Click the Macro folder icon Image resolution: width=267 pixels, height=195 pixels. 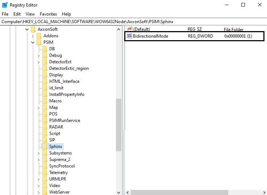click(x=45, y=101)
